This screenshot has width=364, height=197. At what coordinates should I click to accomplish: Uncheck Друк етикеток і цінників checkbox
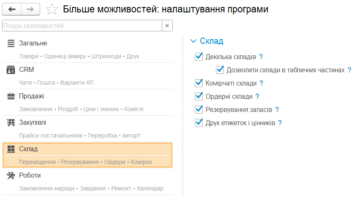(199, 123)
